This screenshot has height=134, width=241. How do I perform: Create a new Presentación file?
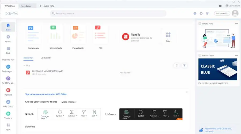[x=78, y=37]
